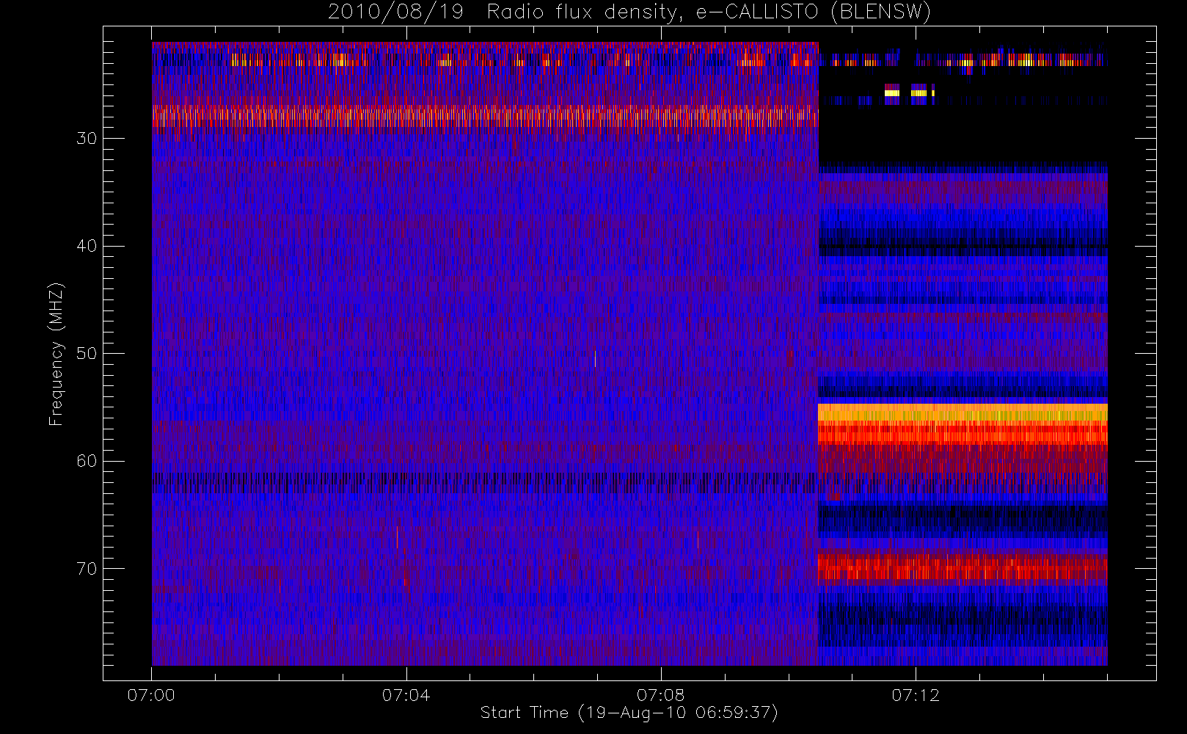Click the 07:08 time tick label
The height and width of the screenshot is (734, 1187).
coord(660,695)
